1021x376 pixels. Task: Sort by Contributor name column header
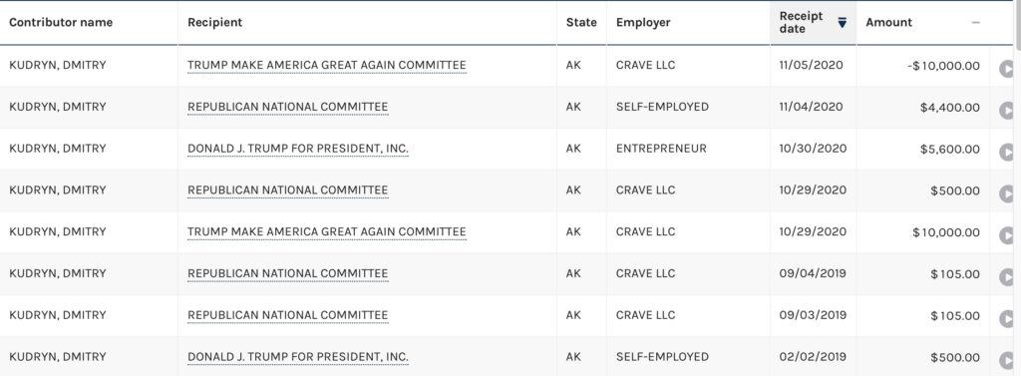(x=61, y=22)
